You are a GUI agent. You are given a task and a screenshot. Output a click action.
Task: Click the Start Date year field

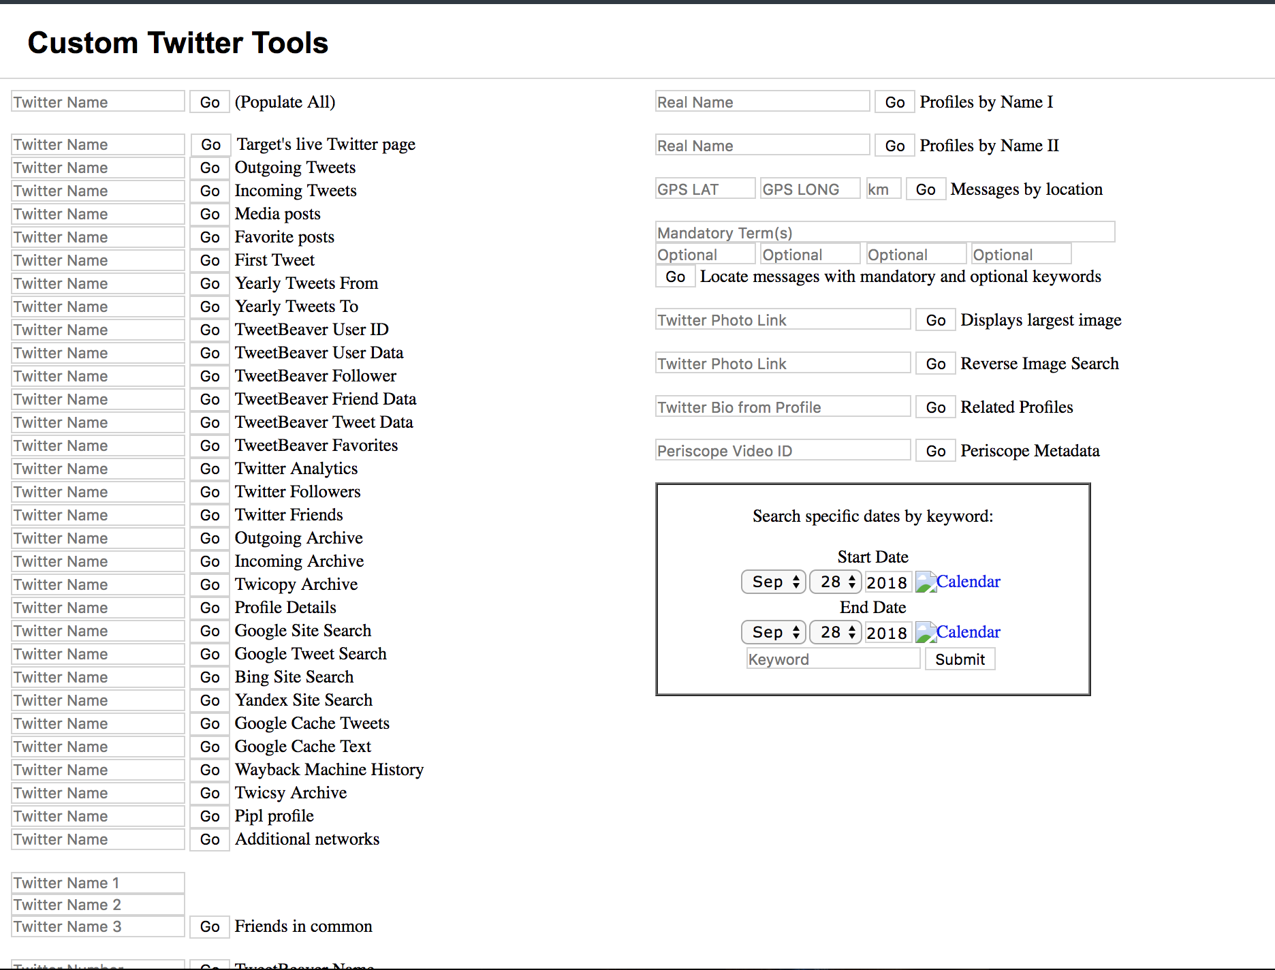click(x=887, y=582)
